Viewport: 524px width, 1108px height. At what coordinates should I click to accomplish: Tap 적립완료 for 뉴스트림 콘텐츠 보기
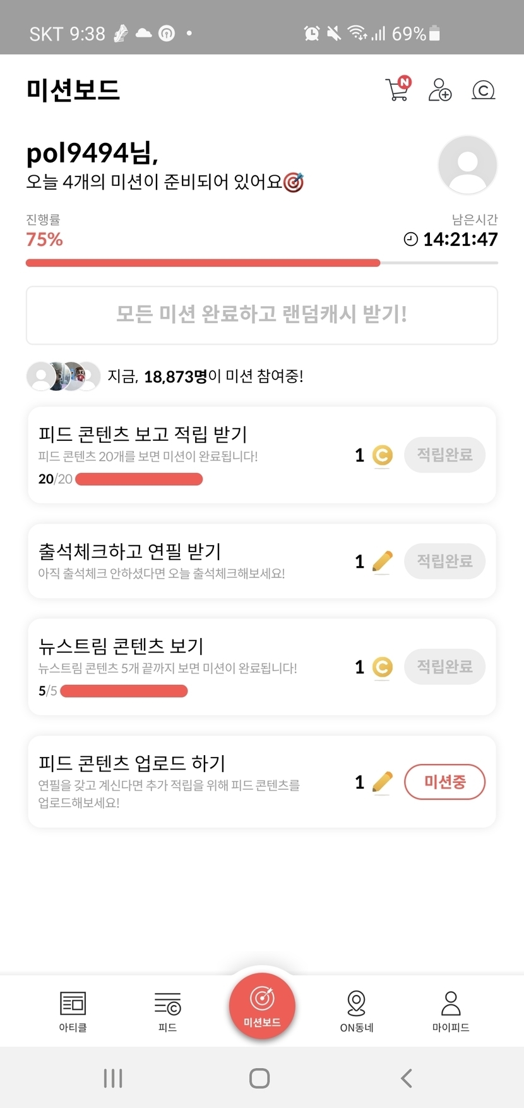coord(444,667)
